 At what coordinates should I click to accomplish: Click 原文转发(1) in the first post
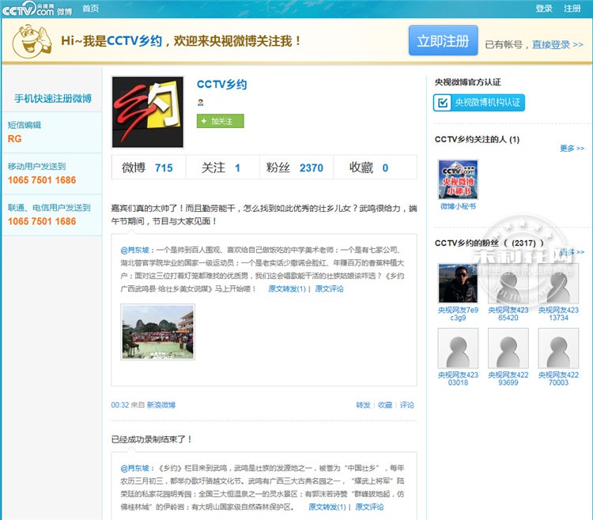coord(287,288)
